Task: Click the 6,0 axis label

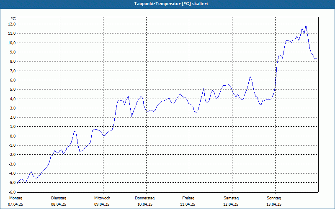Action: [x=13, y=80]
